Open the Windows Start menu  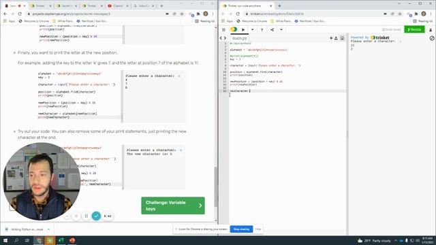(5, 240)
